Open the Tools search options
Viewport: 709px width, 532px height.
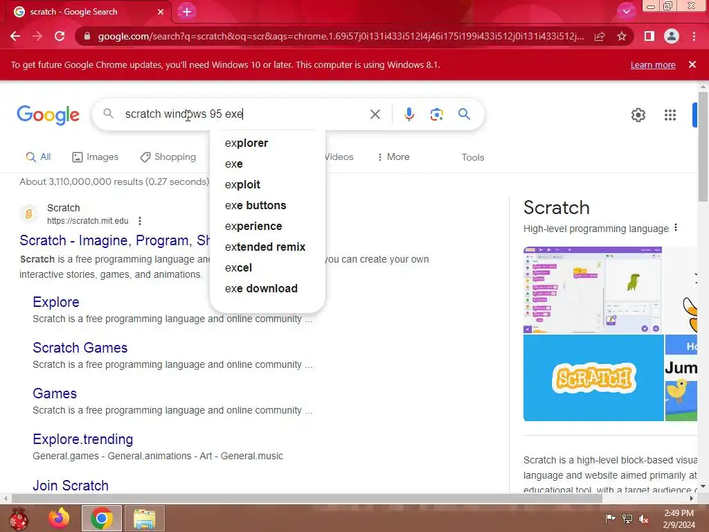pos(472,157)
